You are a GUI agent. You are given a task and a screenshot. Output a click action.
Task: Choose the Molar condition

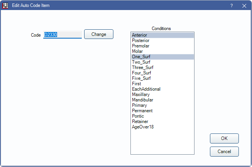tap(137, 51)
